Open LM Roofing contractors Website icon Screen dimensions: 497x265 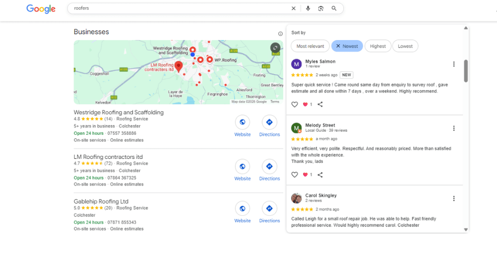coord(242,167)
